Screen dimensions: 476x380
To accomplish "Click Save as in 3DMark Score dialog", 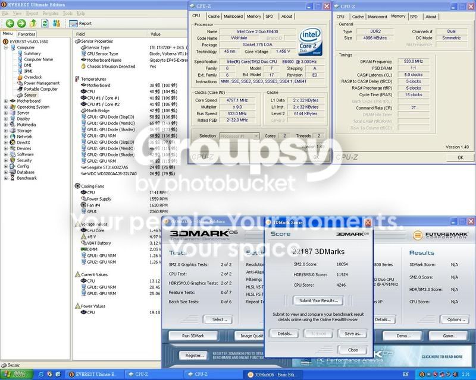I will 353,334.
